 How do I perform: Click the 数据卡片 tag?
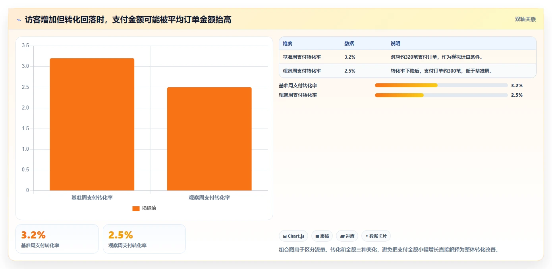point(376,236)
